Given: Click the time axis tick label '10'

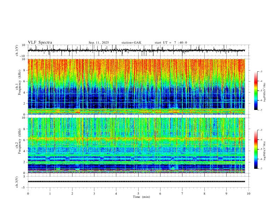Looking at the screenshot, I should [x=249, y=194].
